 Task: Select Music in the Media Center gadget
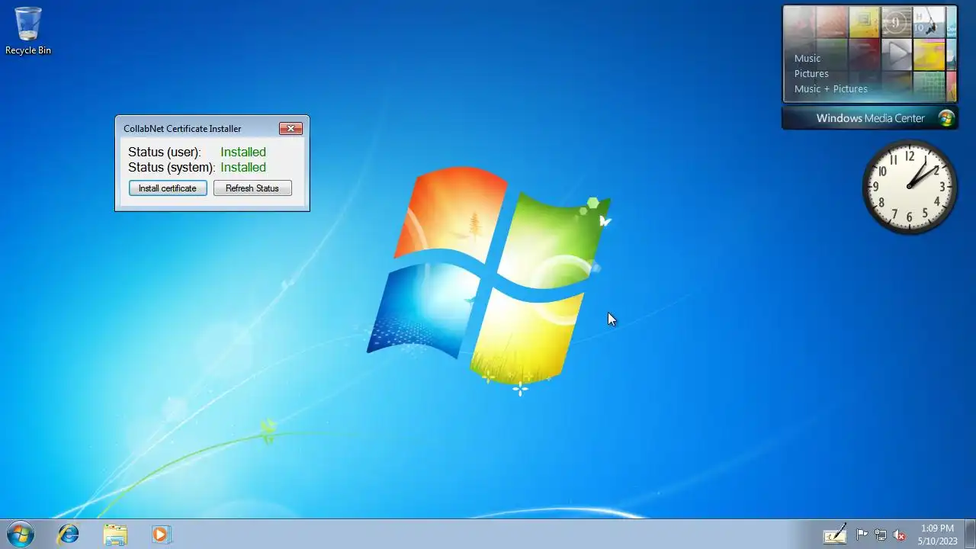pos(807,58)
